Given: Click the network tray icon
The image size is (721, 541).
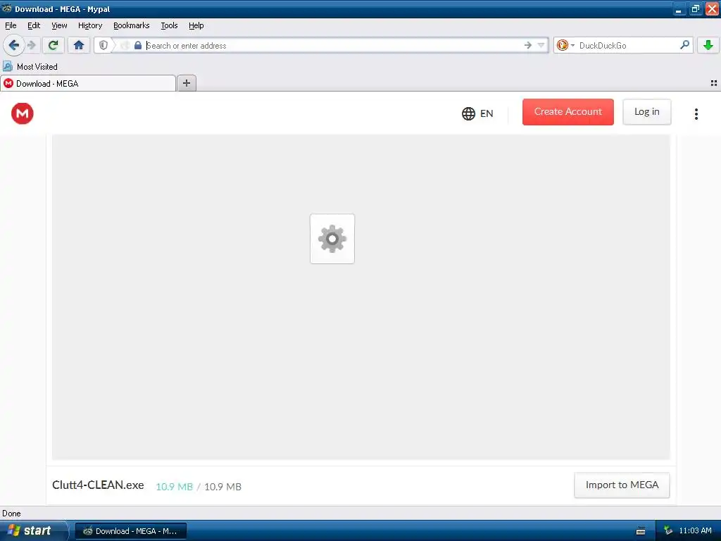Looking at the screenshot, I should tap(668, 530).
